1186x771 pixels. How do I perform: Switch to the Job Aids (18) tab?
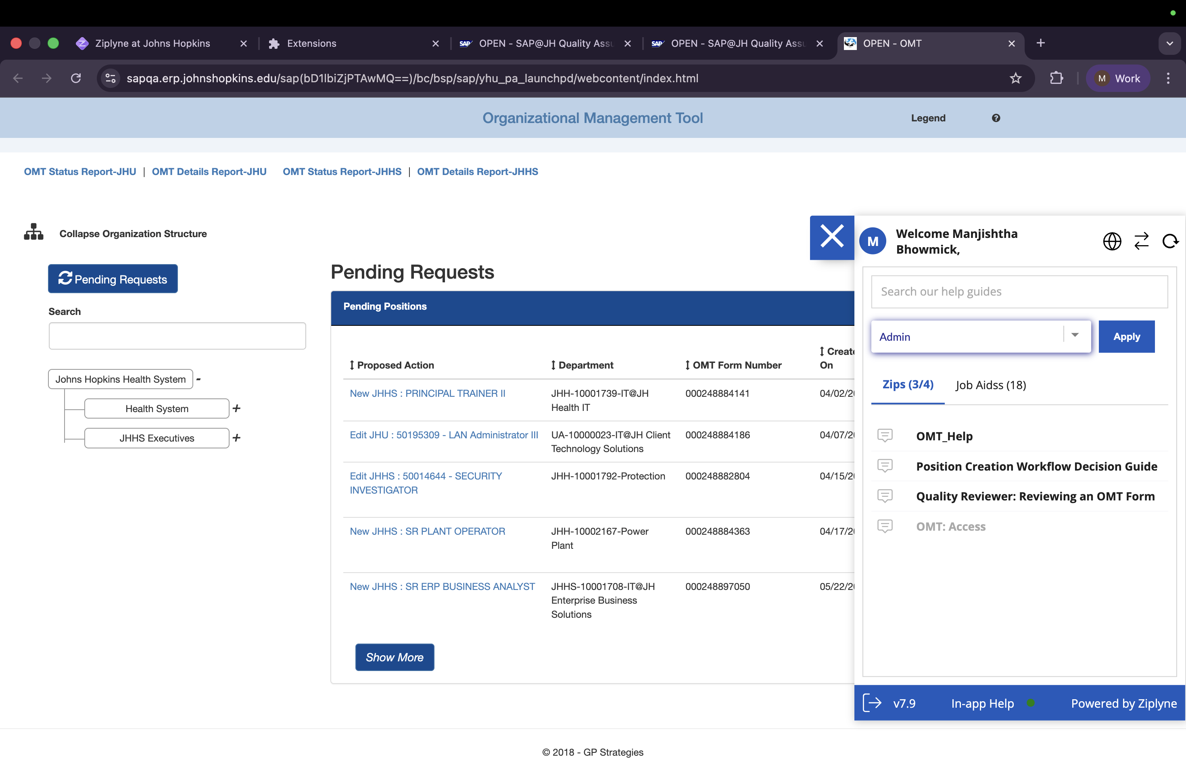tap(990, 385)
